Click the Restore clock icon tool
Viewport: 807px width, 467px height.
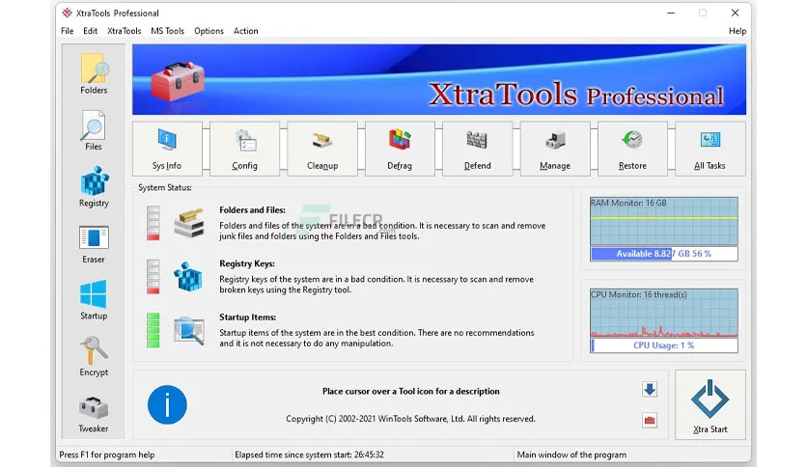coord(632,150)
